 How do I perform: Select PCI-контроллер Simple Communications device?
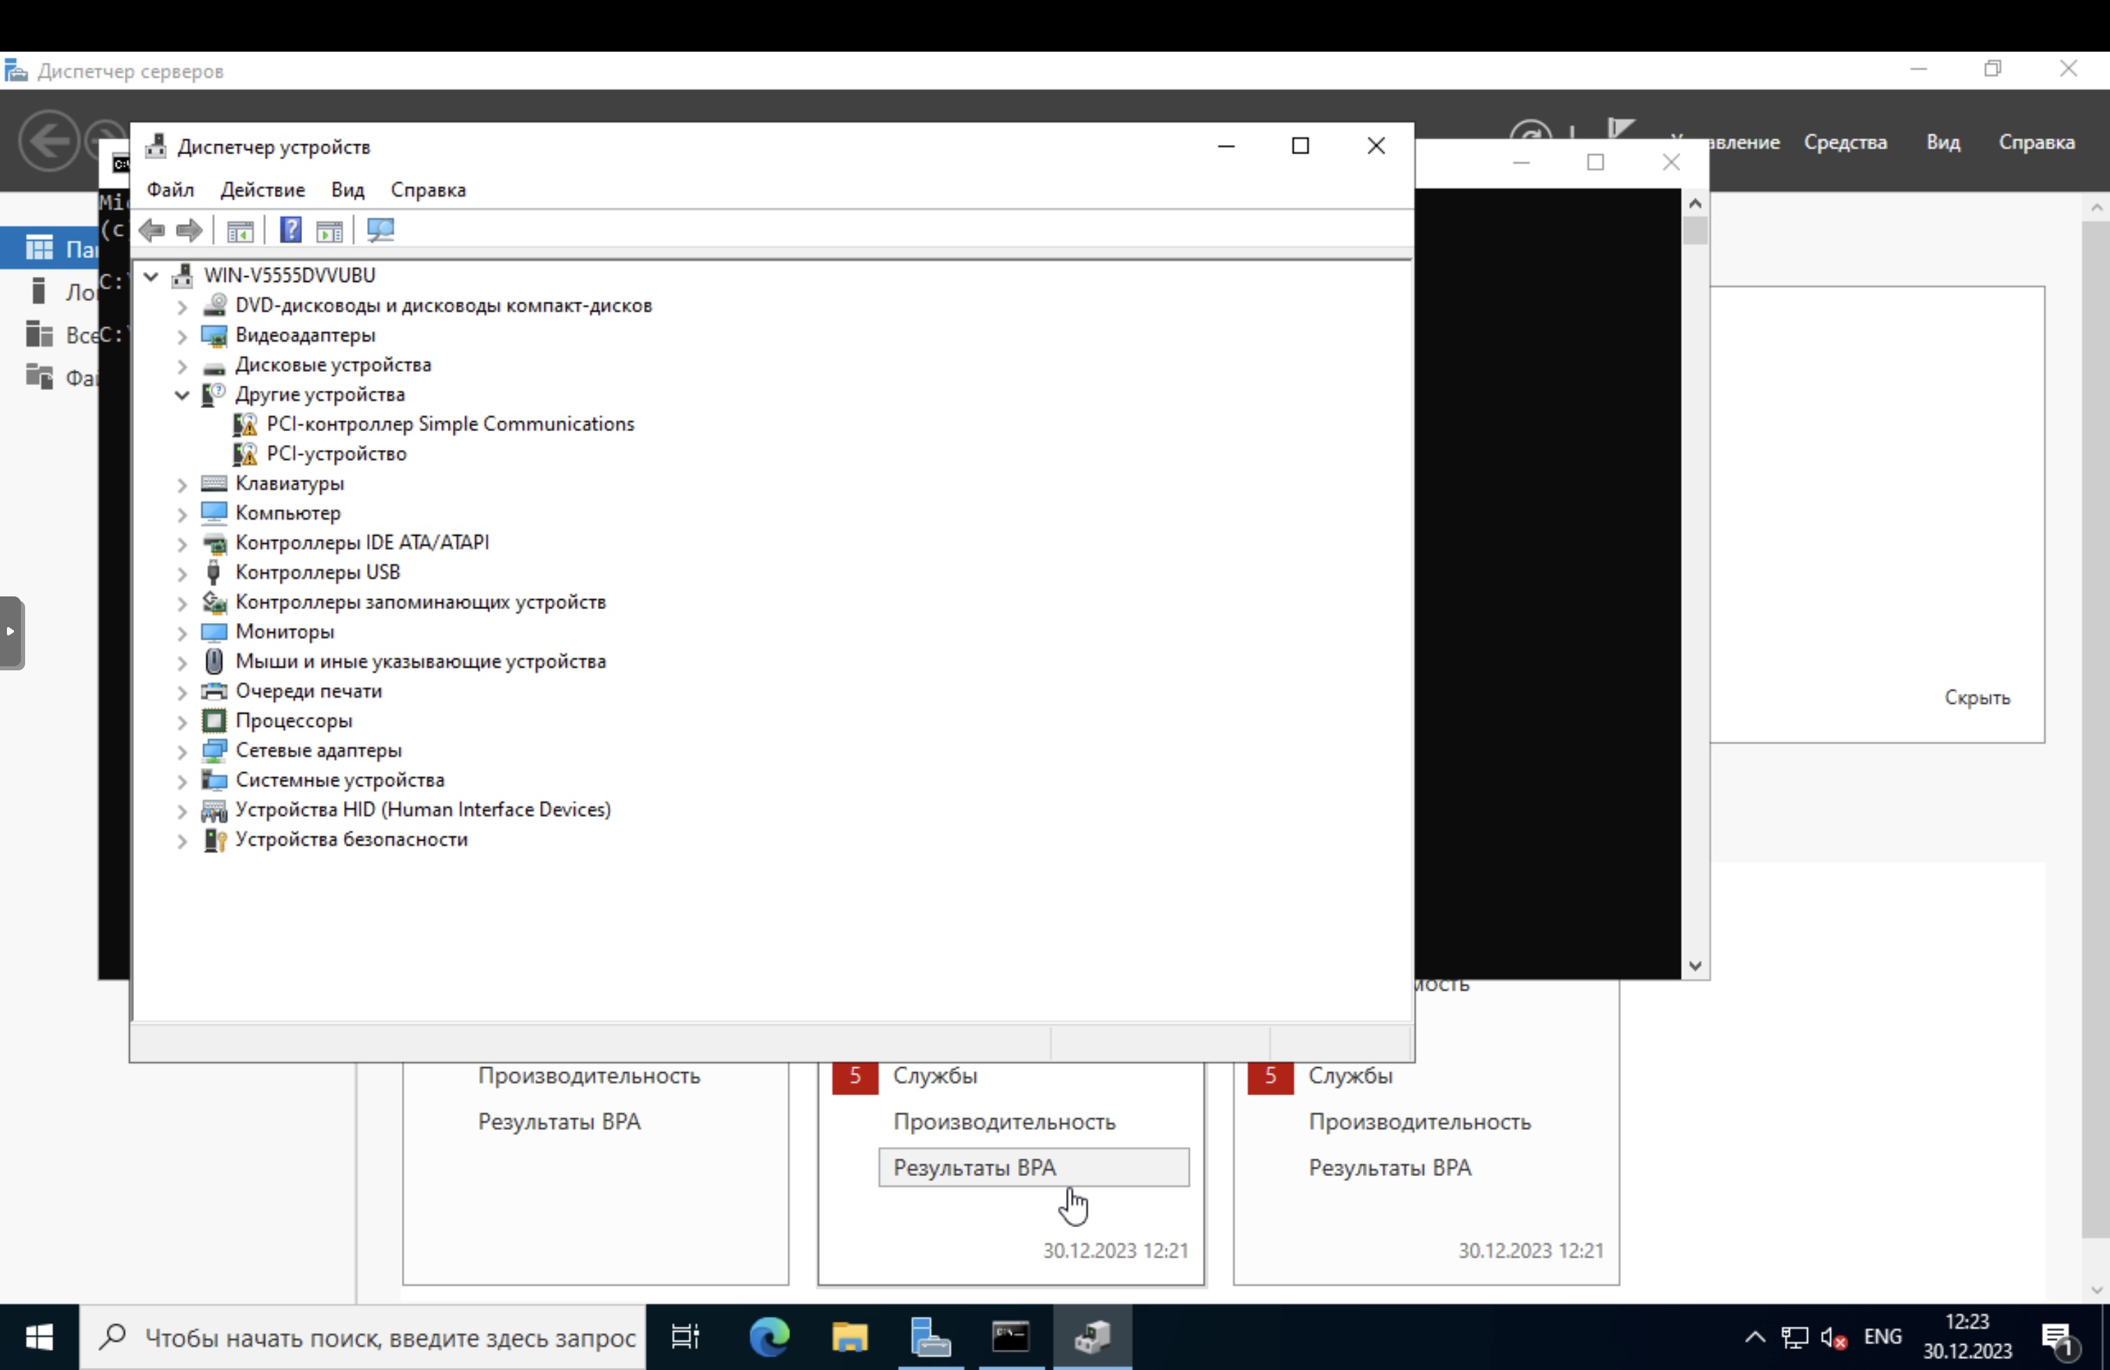449,425
